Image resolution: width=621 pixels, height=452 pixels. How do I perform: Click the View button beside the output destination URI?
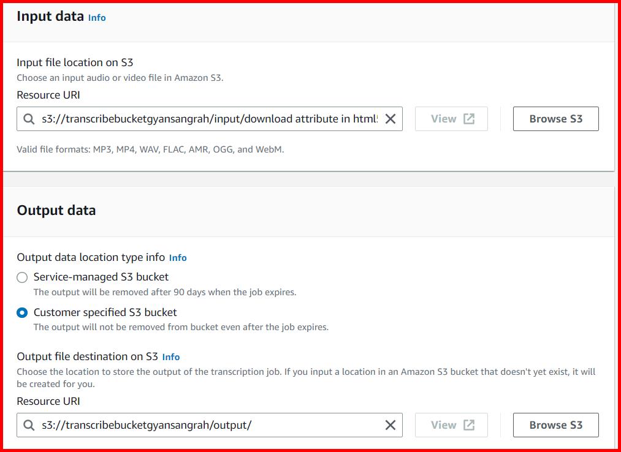pyautogui.click(x=451, y=425)
